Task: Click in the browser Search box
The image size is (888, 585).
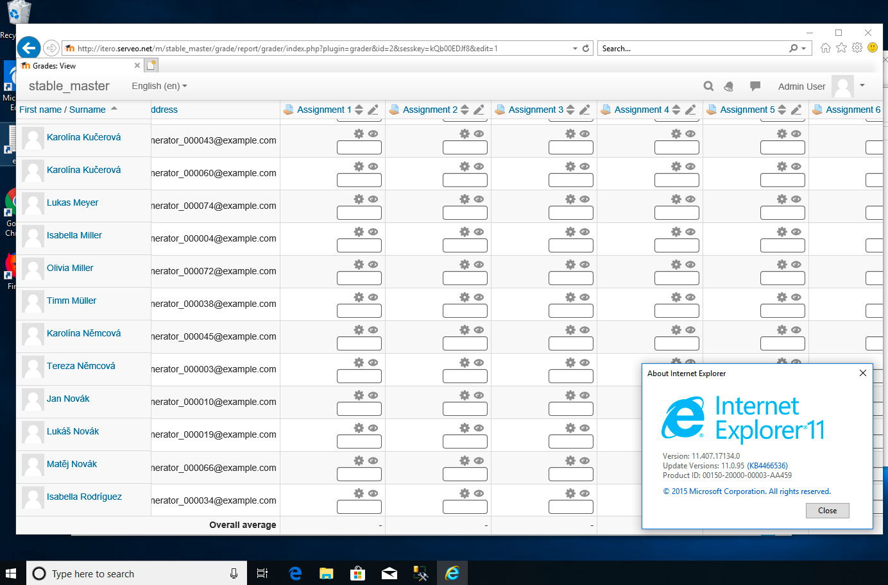Action: coord(693,49)
